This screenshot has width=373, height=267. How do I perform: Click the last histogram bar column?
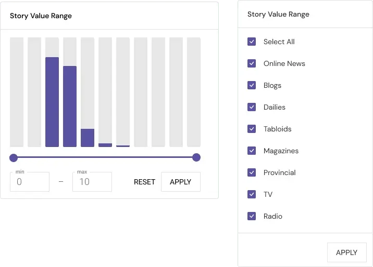pos(194,92)
